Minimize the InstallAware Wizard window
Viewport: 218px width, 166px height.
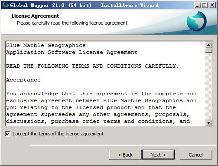[197, 5]
